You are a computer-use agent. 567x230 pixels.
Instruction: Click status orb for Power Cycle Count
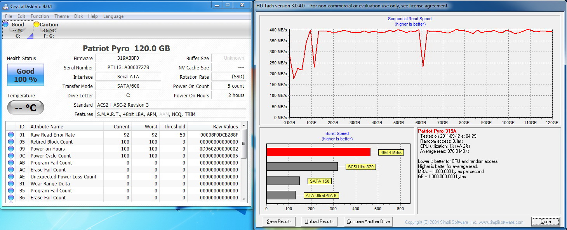click(x=11, y=156)
